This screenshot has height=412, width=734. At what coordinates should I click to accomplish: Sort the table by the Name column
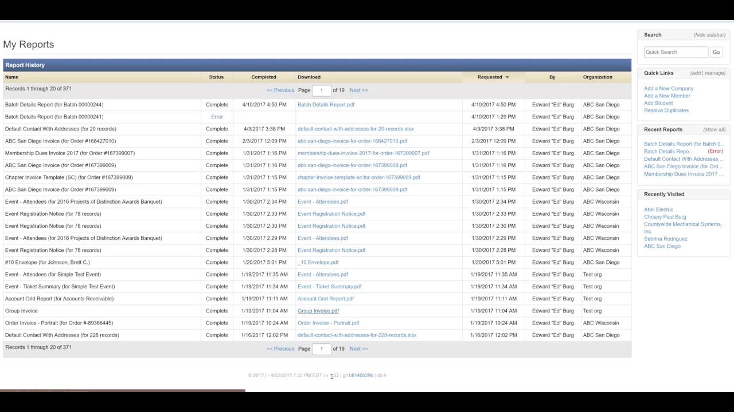point(11,77)
